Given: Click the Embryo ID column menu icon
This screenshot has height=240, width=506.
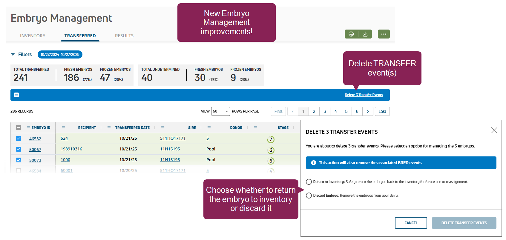Looking at the screenshot, I should (29, 127).
